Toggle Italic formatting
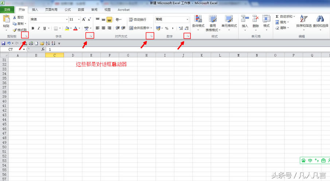Viewport: 330px width, 181px height. pyautogui.click(x=39, y=28)
